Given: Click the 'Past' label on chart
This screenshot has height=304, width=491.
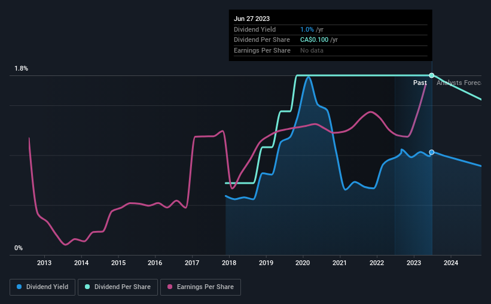Looking at the screenshot, I should tap(420, 83).
